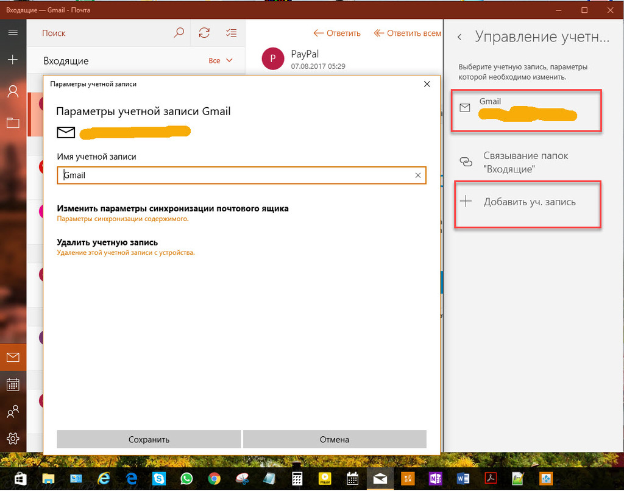Image resolution: width=624 pixels, height=491 pixels.
Task: Click the PayPal sender avatar
Action: pos(273,58)
